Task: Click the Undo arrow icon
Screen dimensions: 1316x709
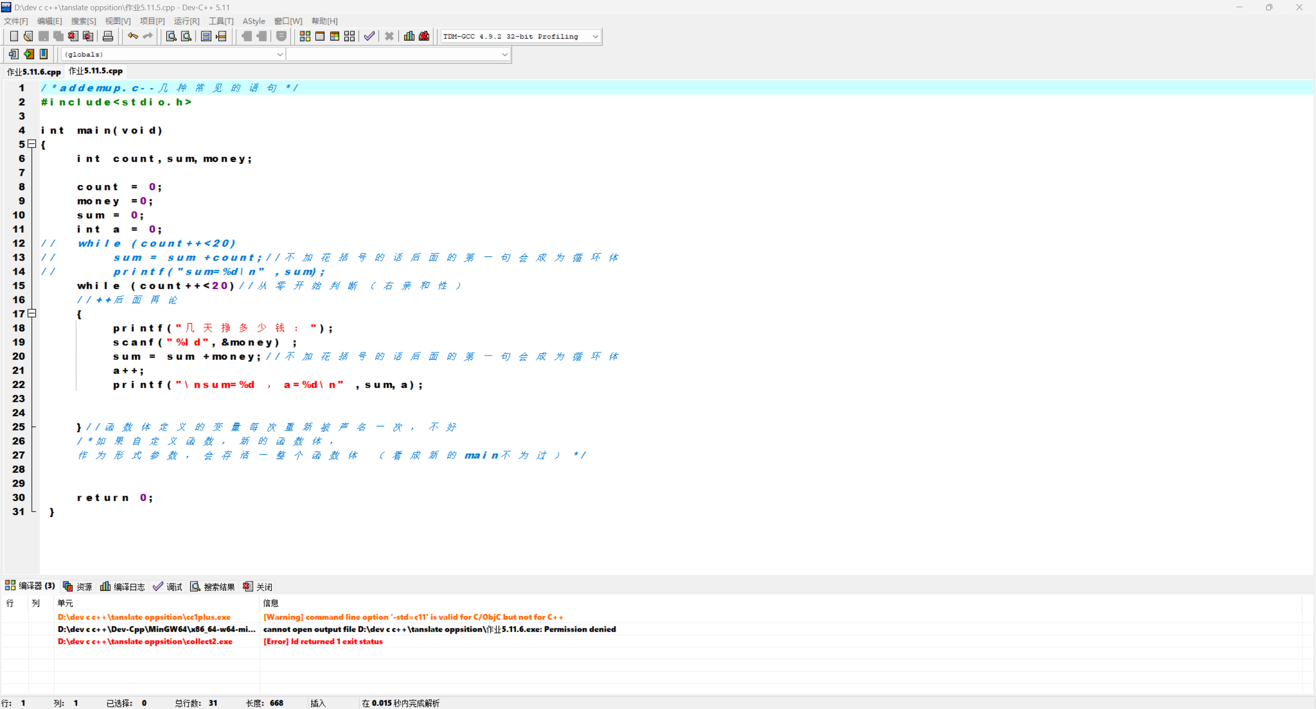Action: tap(133, 36)
